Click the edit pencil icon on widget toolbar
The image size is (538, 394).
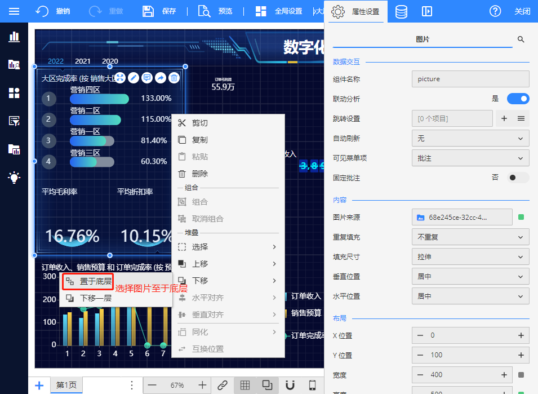[134, 78]
